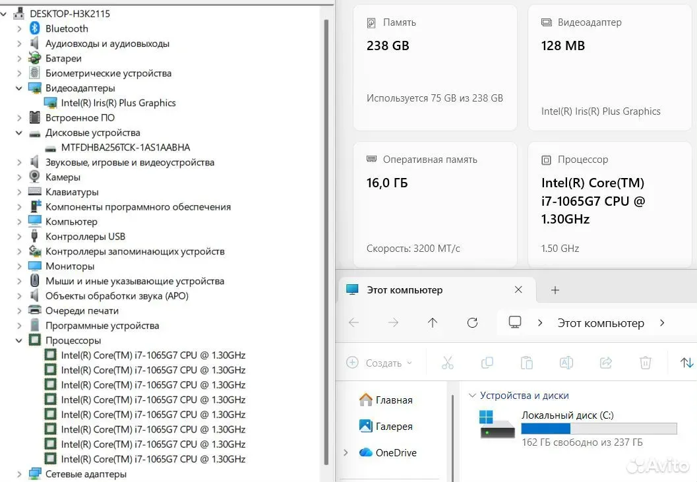This screenshot has height=482, width=697.
Task: Open the Процессор card
Action: click(609, 204)
